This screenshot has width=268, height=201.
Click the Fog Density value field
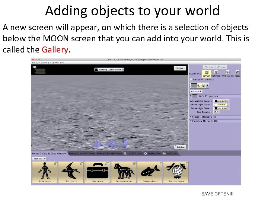tap(216, 112)
